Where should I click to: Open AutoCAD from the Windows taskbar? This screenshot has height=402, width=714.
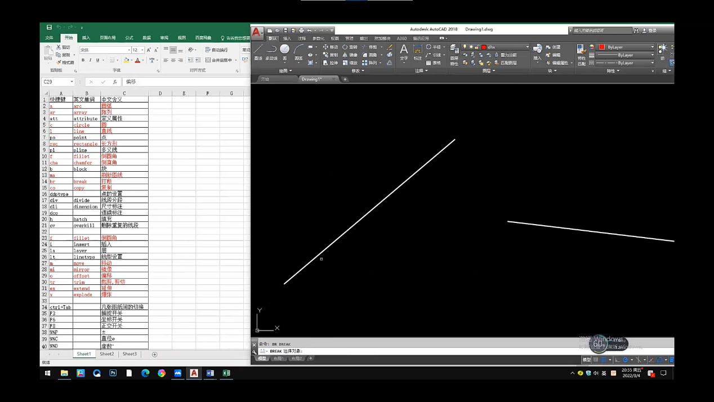(x=194, y=373)
